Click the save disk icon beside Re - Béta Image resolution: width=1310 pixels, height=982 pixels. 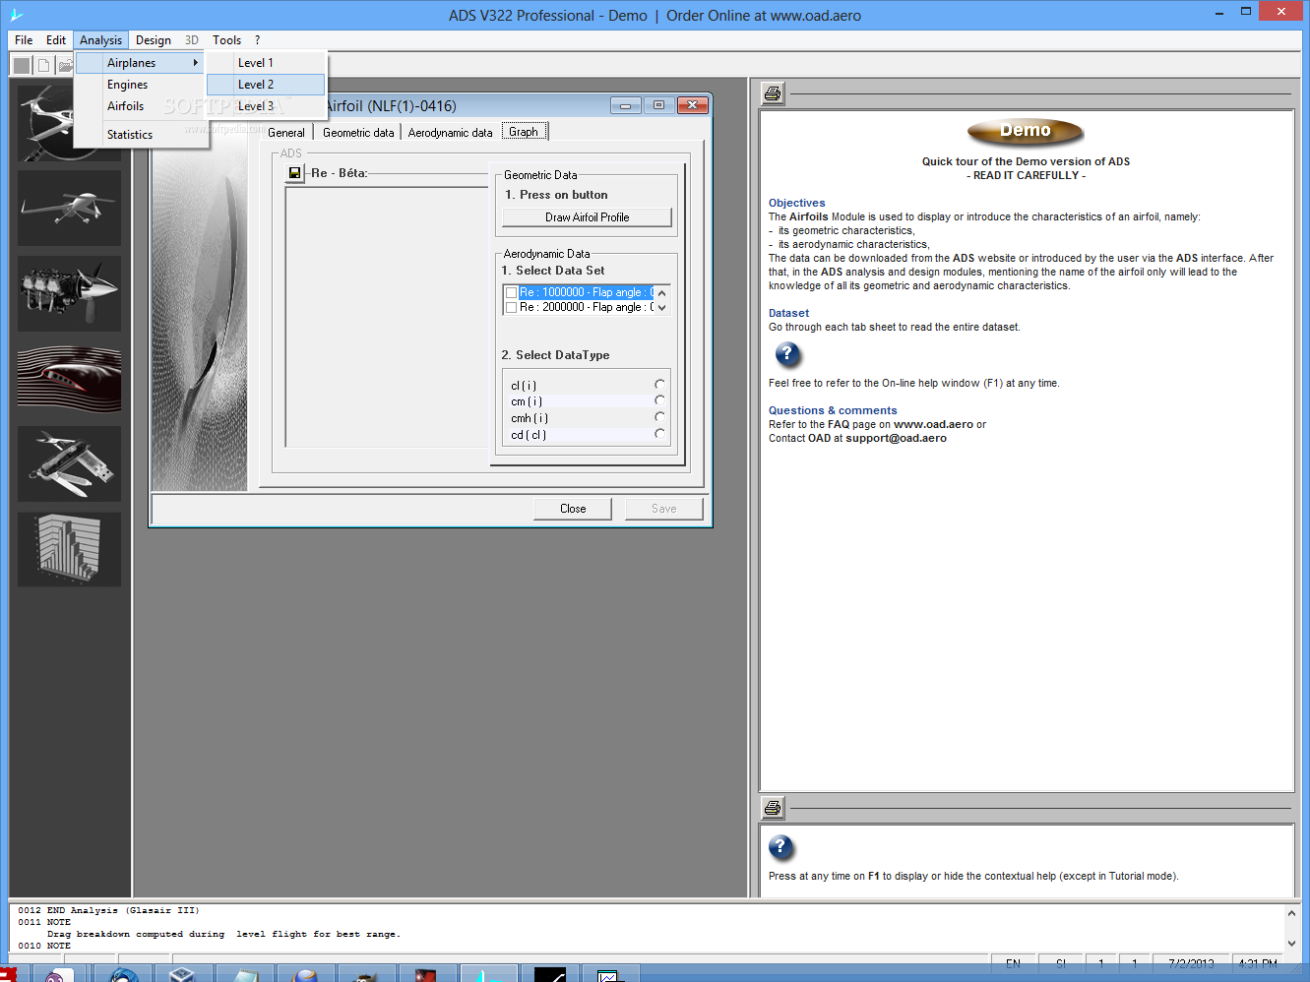click(x=294, y=173)
